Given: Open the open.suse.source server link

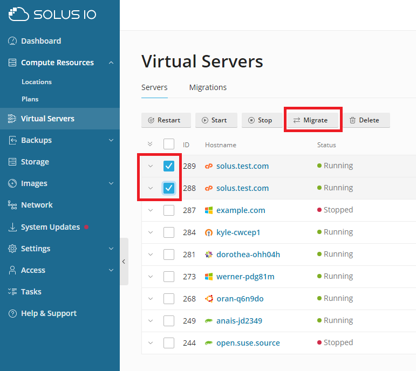Looking at the screenshot, I should [248, 343].
